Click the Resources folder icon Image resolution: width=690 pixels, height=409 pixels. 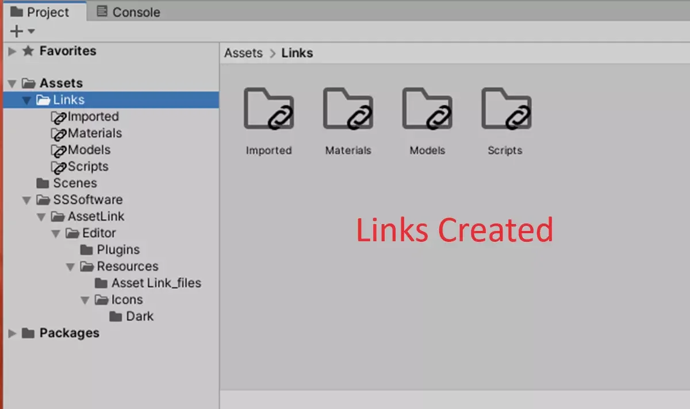coord(87,267)
